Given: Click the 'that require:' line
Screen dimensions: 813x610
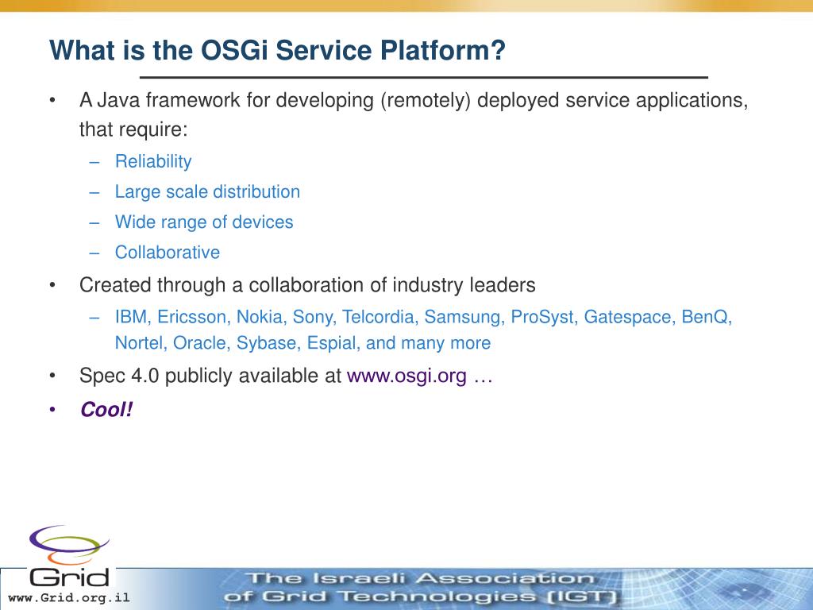Looking at the screenshot, I should (x=133, y=129).
